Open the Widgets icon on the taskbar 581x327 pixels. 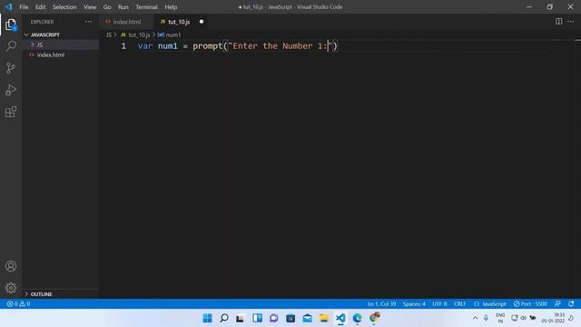(257, 318)
